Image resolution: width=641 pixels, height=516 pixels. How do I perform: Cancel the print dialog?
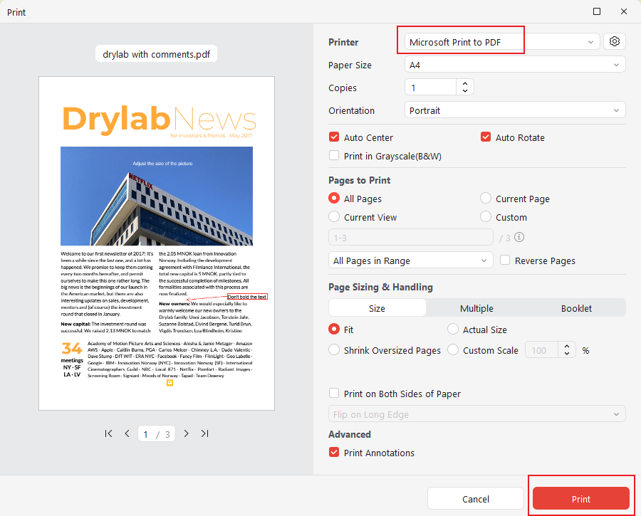(x=475, y=498)
